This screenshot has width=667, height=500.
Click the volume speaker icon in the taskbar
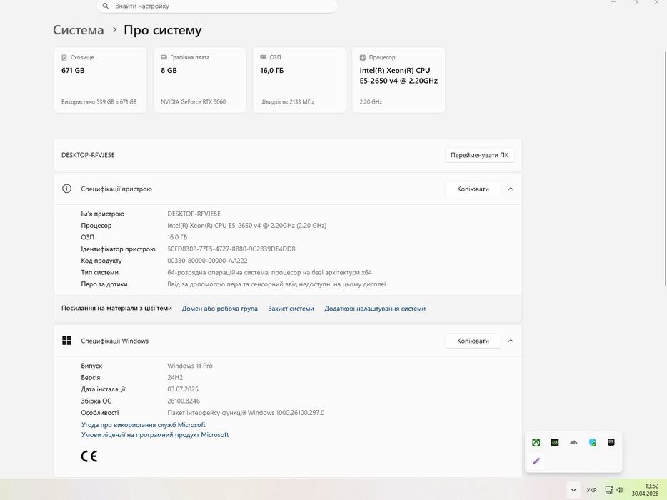pos(620,490)
